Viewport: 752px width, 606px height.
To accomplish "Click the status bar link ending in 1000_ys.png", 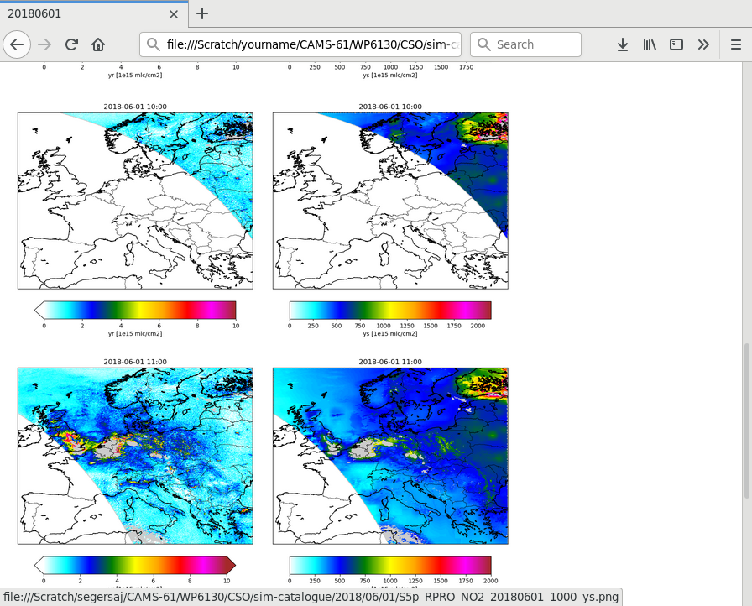I will coord(311,597).
